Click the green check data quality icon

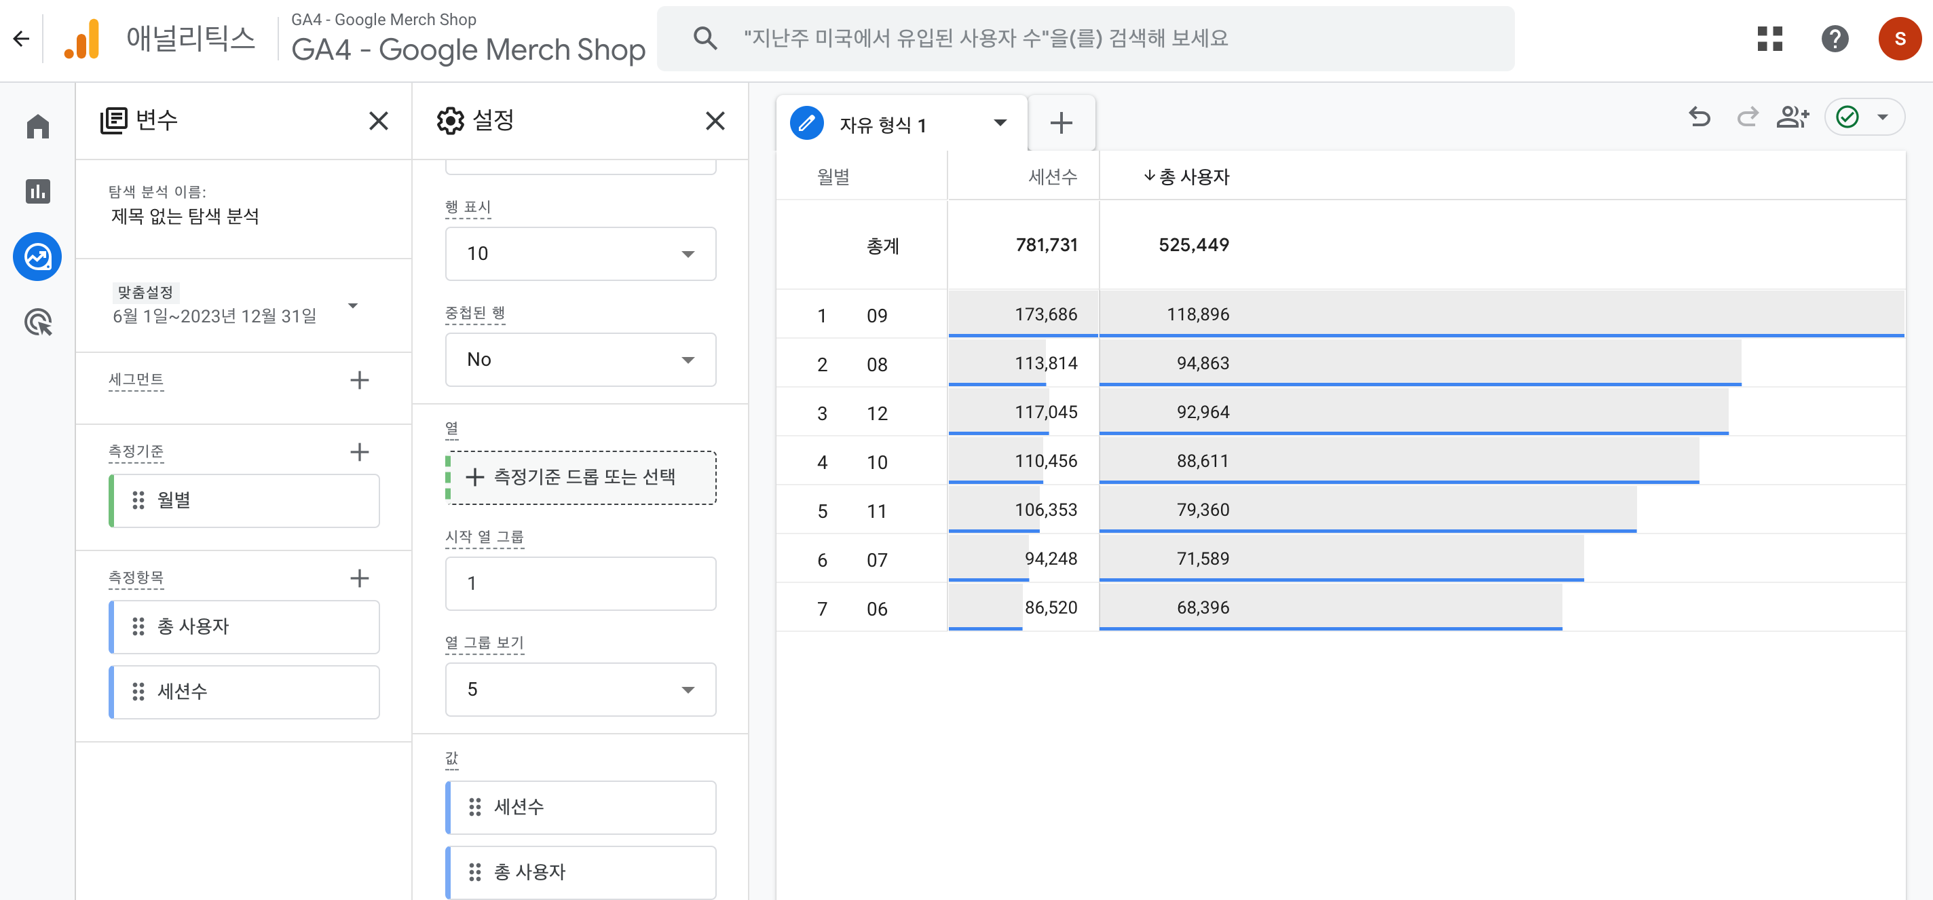click(1847, 117)
